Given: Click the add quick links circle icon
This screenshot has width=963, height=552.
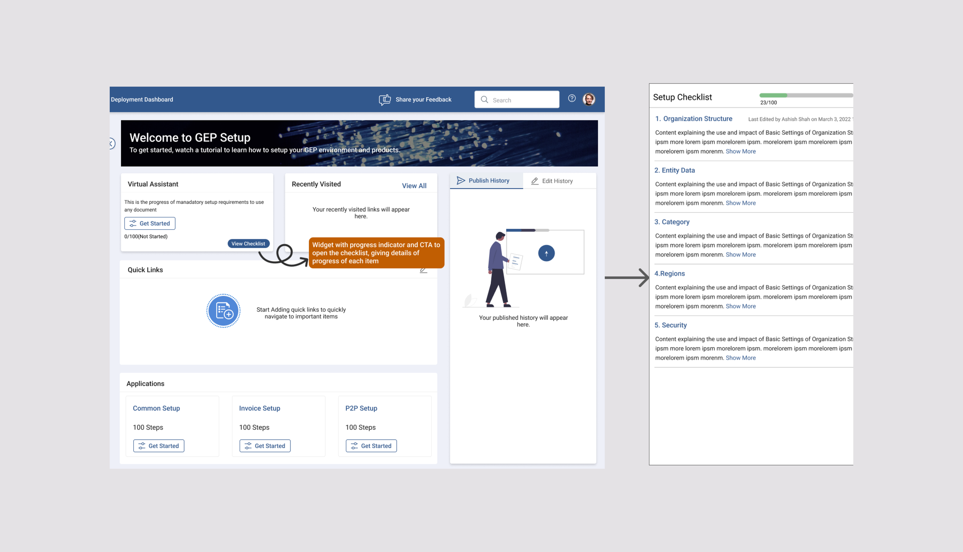Looking at the screenshot, I should pos(223,311).
